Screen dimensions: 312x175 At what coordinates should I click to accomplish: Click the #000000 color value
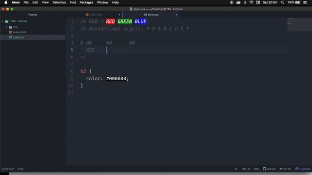[116, 79]
